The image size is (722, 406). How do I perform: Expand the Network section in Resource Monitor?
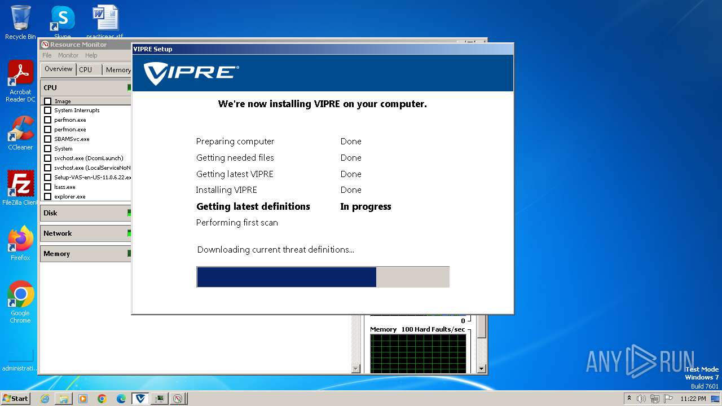(86, 233)
